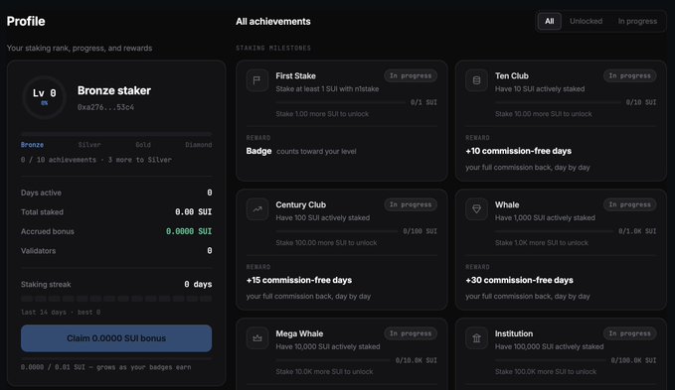Click the Century Club trending chart icon
The height and width of the screenshot is (390, 675).
pyautogui.click(x=257, y=209)
